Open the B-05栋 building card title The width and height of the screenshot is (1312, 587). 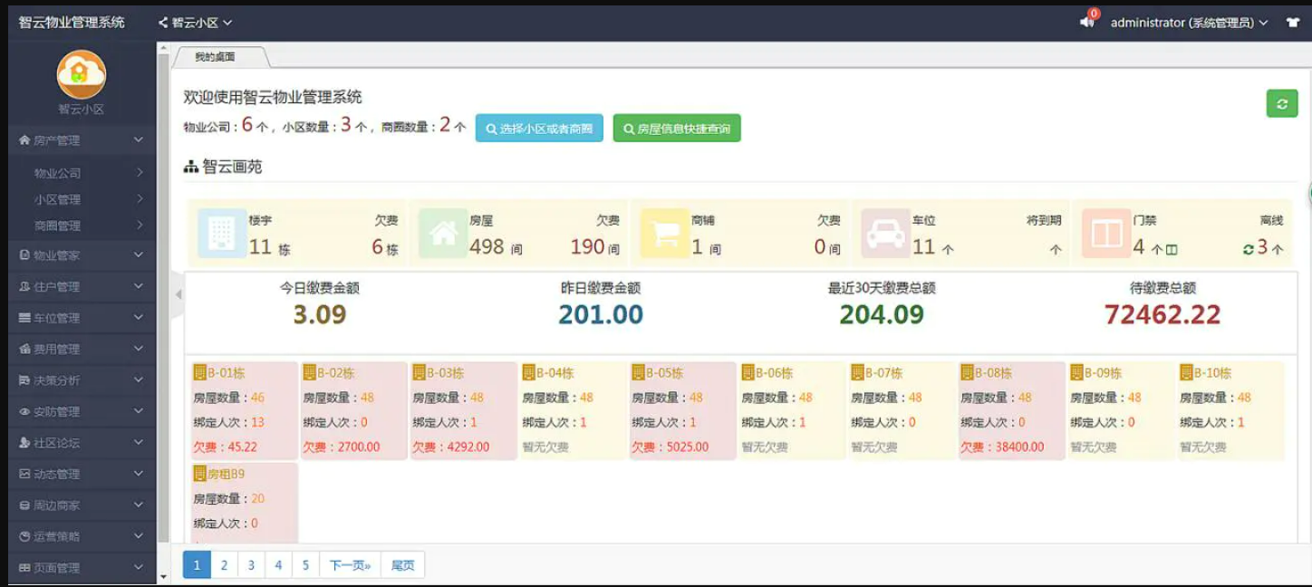click(x=664, y=372)
